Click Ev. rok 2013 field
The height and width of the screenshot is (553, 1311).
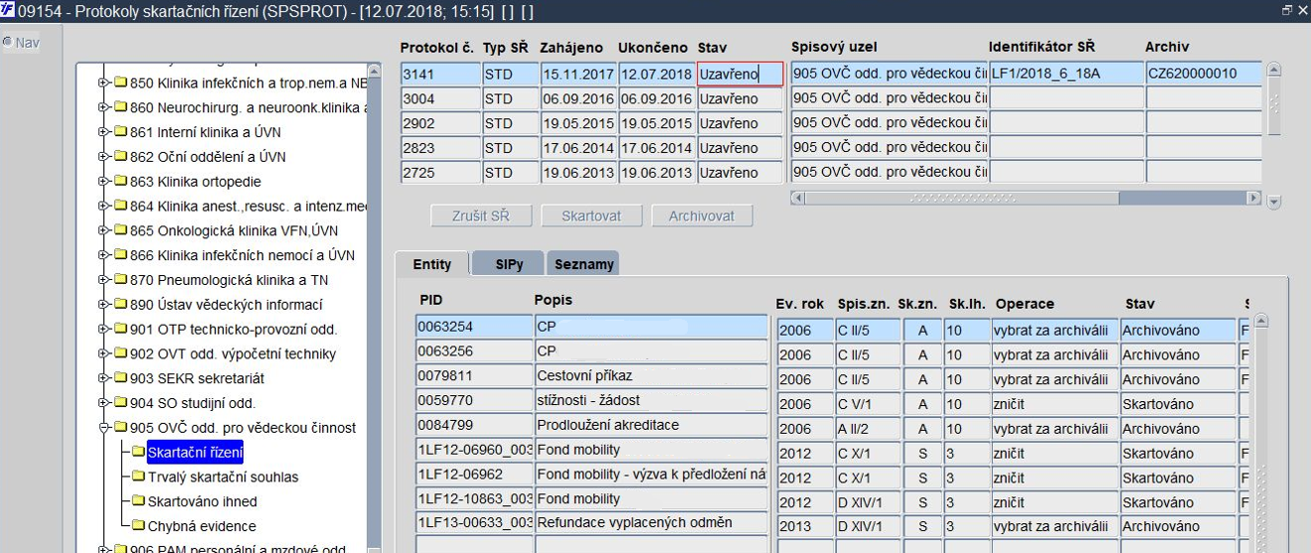tap(805, 527)
